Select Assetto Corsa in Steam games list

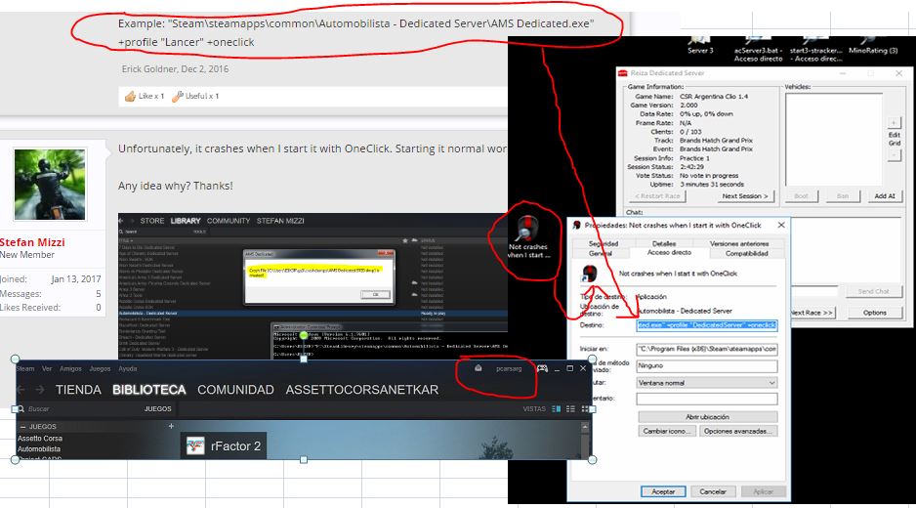[40, 439]
